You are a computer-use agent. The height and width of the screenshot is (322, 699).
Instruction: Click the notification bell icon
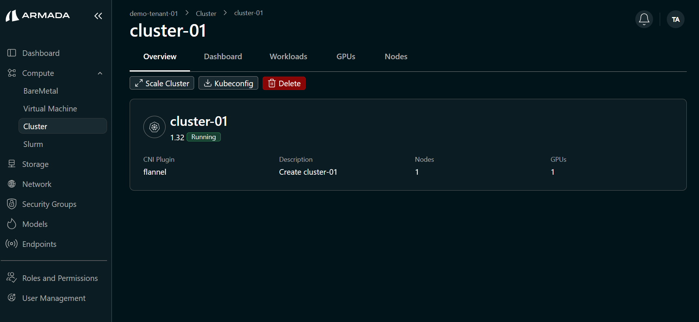tap(644, 19)
